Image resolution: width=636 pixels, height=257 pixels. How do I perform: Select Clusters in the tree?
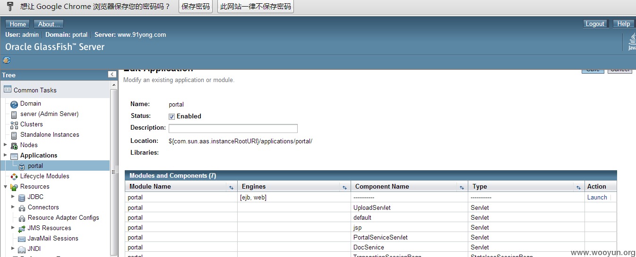pyautogui.click(x=32, y=124)
